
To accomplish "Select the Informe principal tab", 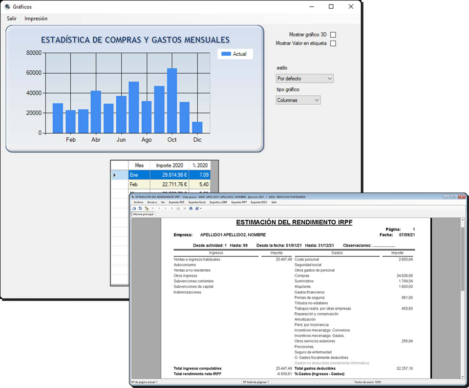I will pyautogui.click(x=143, y=214).
